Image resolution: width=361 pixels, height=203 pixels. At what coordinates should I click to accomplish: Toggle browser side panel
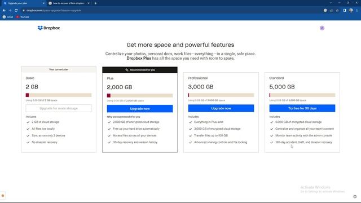click(x=345, y=10)
